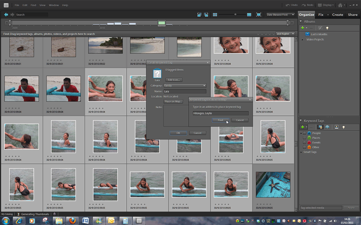The image size is (361, 225).
Task: Open Firefox from the Windows taskbar
Action: click(x=72, y=221)
